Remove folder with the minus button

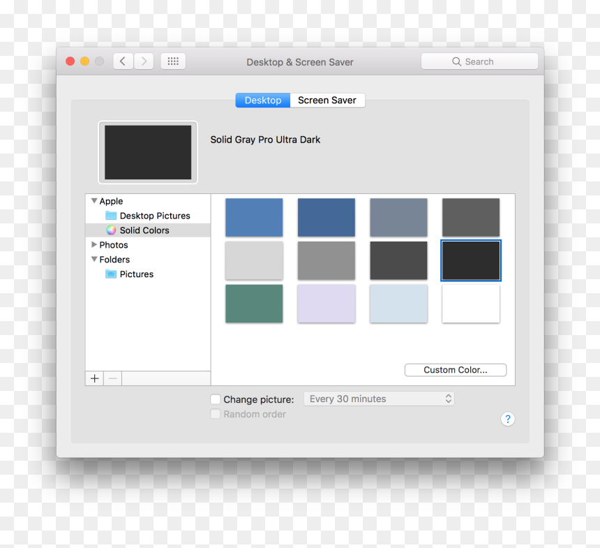(x=113, y=378)
